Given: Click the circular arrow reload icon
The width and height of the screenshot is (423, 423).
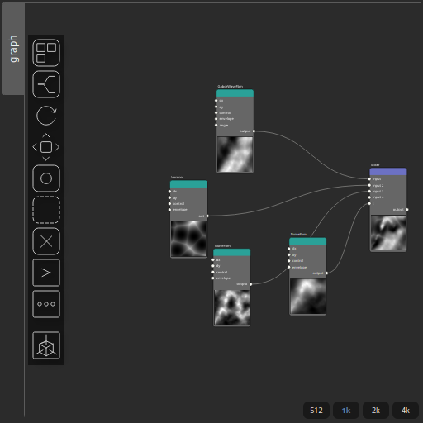Looking at the screenshot, I should pyautogui.click(x=46, y=116).
